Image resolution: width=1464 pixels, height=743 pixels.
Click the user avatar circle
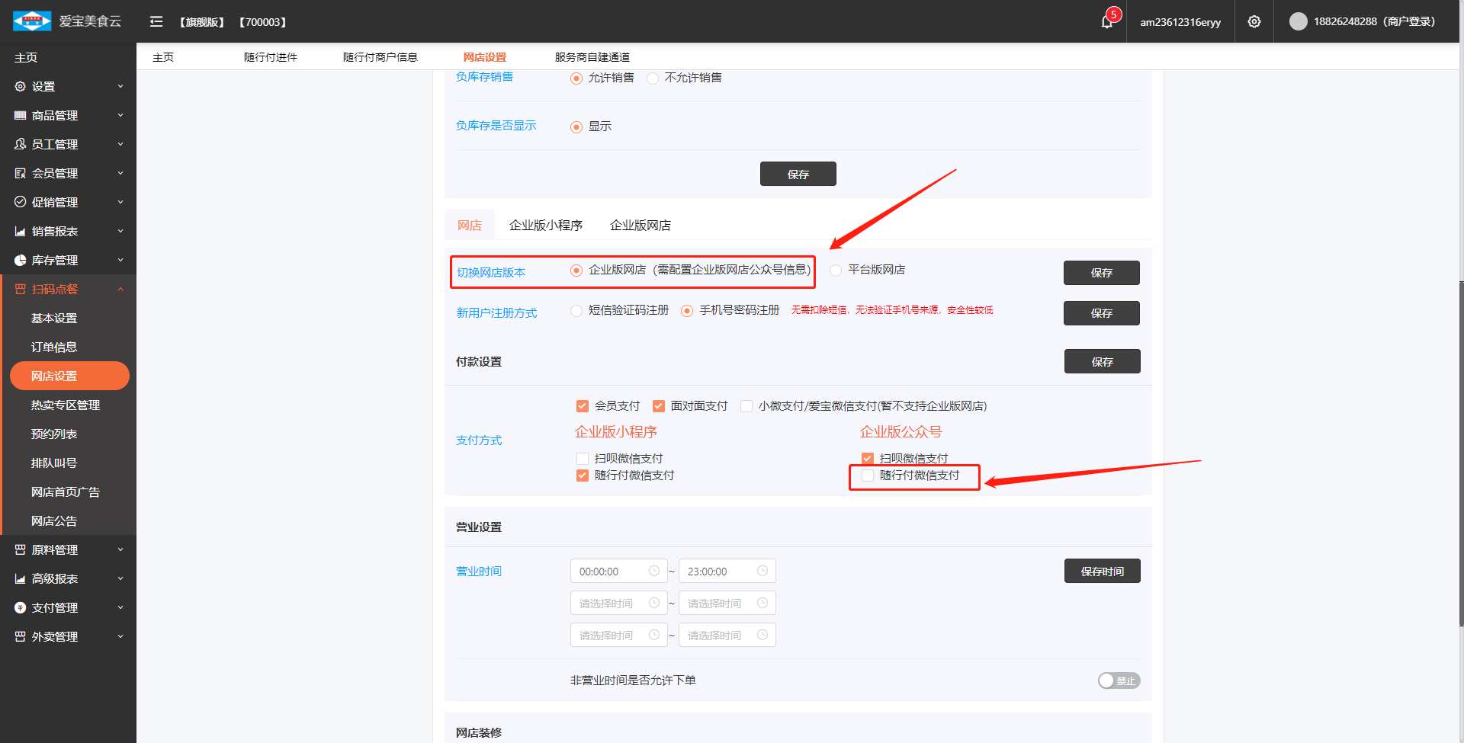click(x=1298, y=22)
